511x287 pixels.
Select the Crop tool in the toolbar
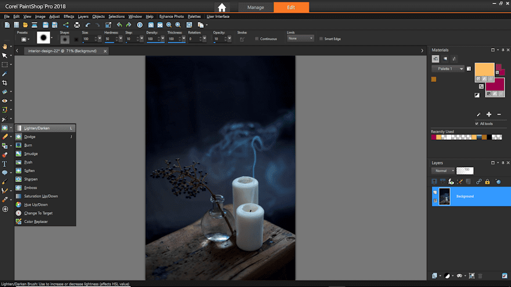[x=5, y=83]
